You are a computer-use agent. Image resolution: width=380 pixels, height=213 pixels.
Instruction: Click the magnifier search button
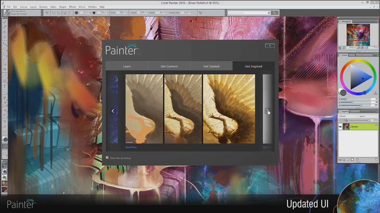point(275,13)
